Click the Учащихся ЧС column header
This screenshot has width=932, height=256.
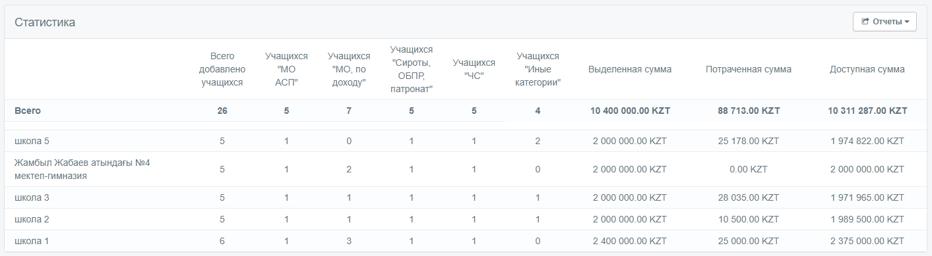click(474, 70)
